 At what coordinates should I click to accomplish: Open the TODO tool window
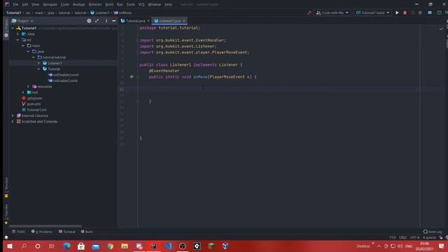pyautogui.click(x=19, y=232)
